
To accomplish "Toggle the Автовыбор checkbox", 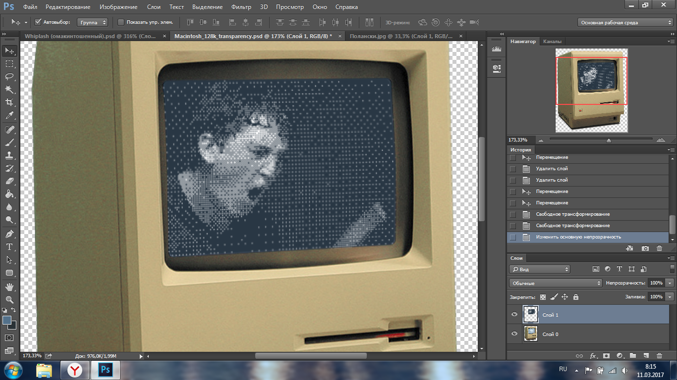I will [x=38, y=22].
